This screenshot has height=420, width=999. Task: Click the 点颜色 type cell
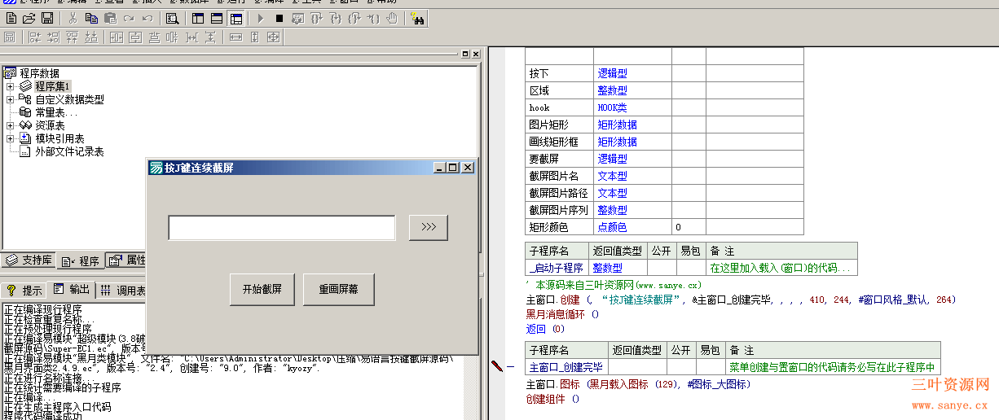(632, 227)
